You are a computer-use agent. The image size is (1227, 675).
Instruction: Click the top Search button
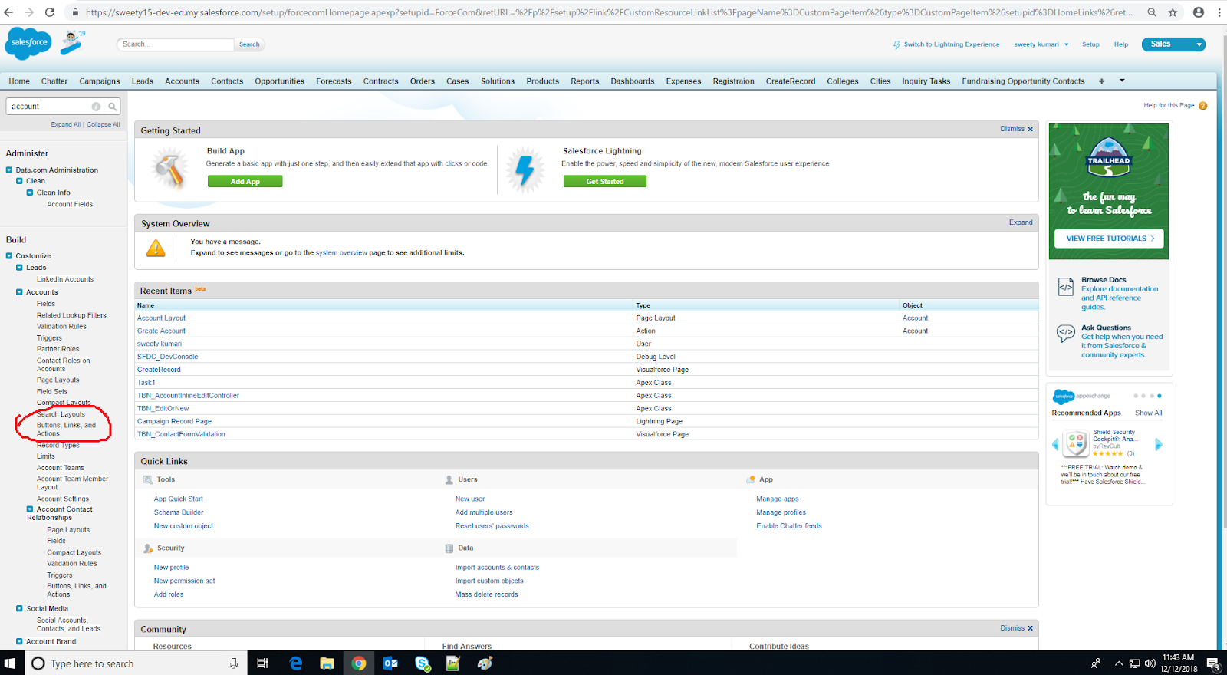249,44
